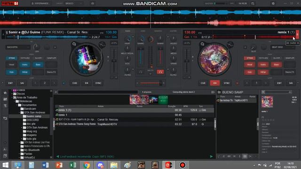Click Stems FX pad on left deck
The image size is (301, 169).
[x=51, y=72]
